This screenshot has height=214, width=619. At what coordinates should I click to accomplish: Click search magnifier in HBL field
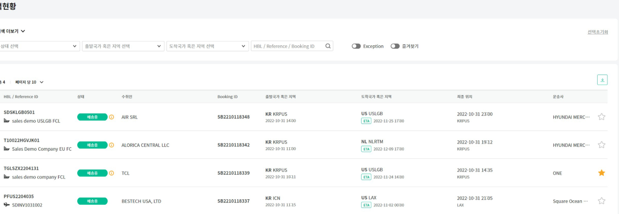[328, 46]
